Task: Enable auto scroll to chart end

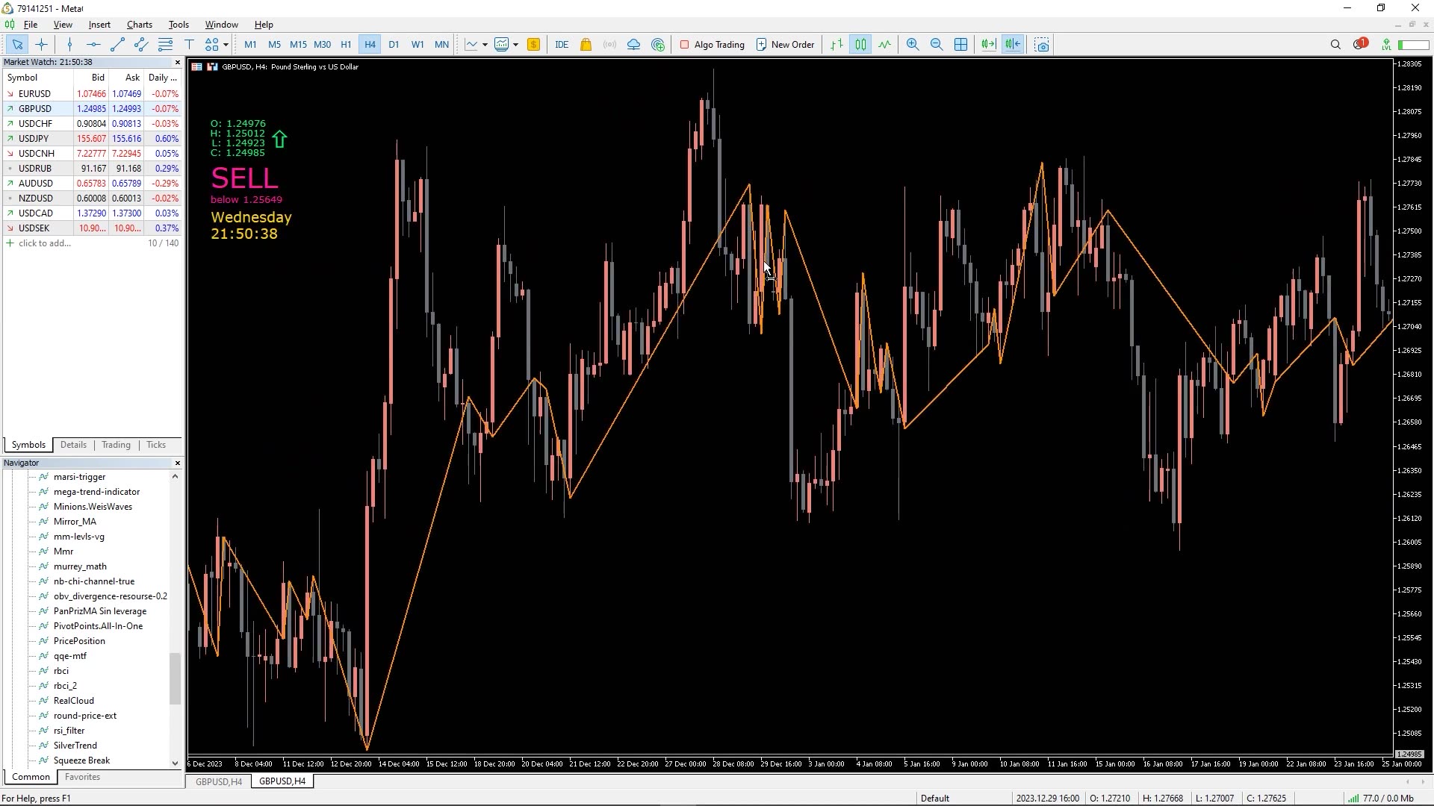Action: coord(988,44)
